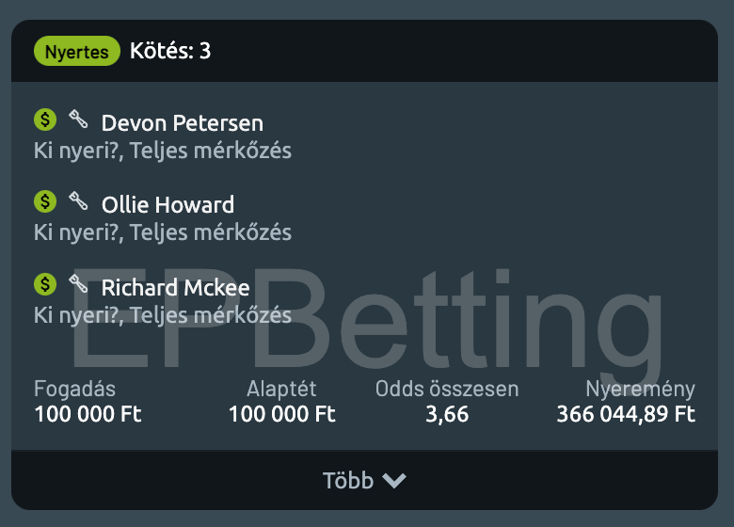The height and width of the screenshot is (527, 734).
Task: Open the Devon Petersen selection
Action: pyautogui.click(x=183, y=123)
